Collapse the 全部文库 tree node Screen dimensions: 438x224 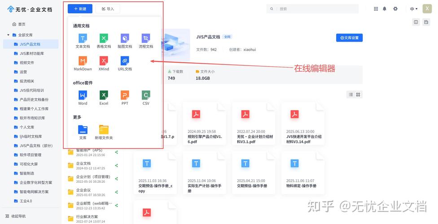coord(9,35)
